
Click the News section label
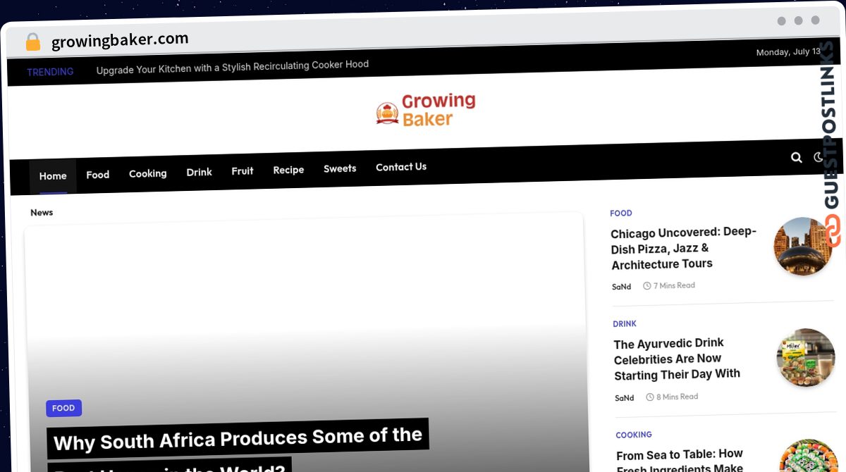(x=42, y=212)
